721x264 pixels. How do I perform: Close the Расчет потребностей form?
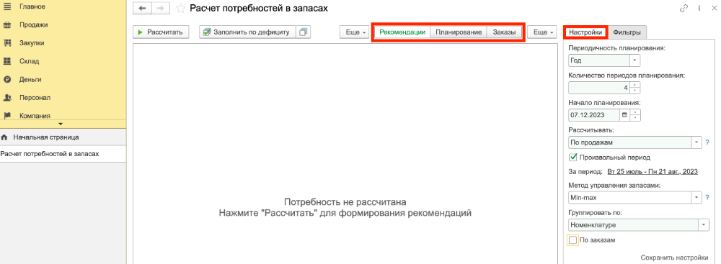(x=714, y=8)
